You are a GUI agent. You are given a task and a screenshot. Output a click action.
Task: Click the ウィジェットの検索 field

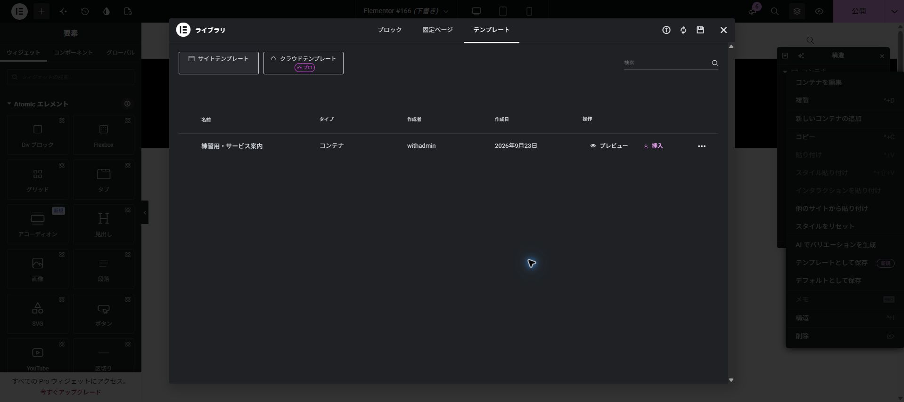[71, 77]
